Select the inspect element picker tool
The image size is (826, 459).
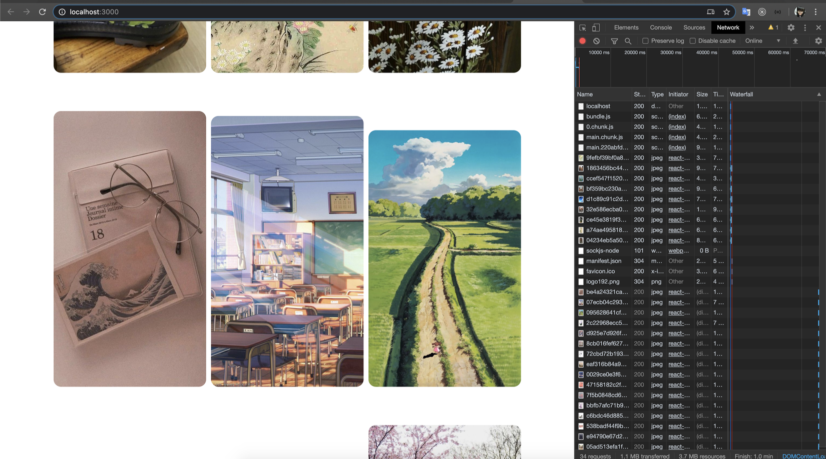point(583,28)
